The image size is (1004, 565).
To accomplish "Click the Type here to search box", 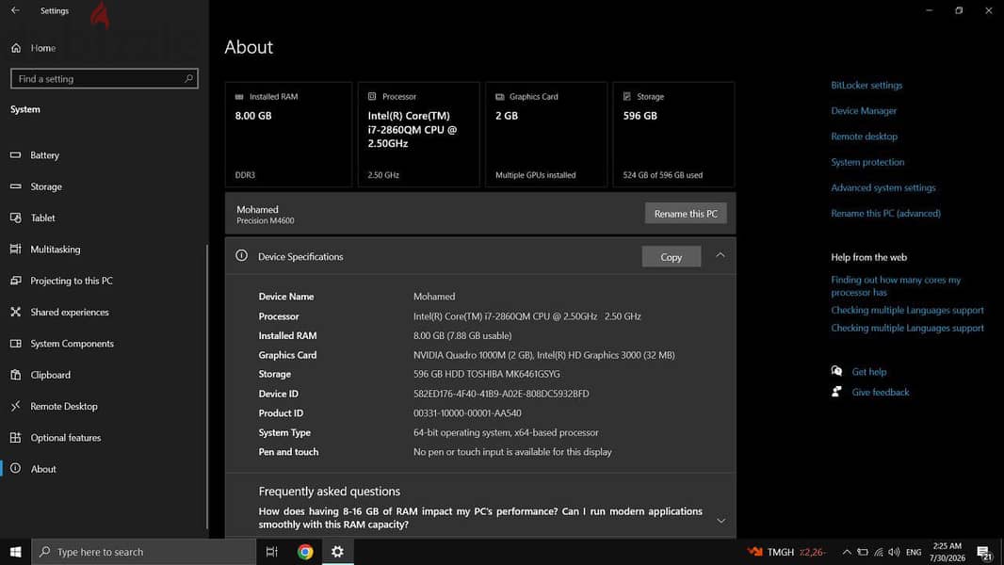I will [144, 552].
